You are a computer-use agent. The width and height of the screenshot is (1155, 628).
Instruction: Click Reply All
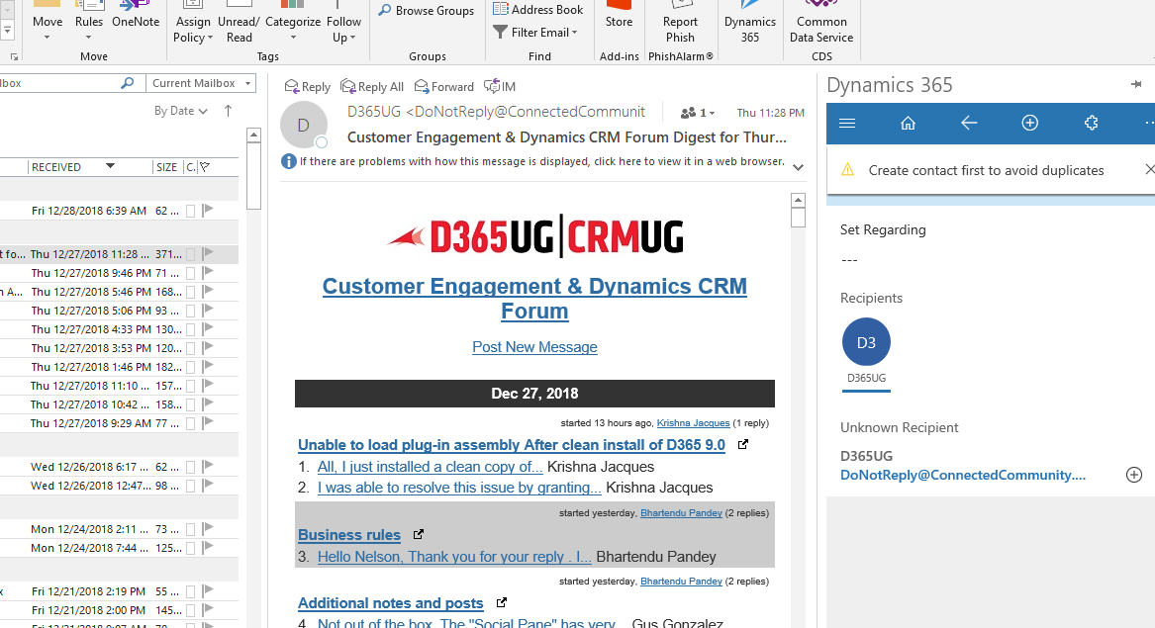point(372,87)
